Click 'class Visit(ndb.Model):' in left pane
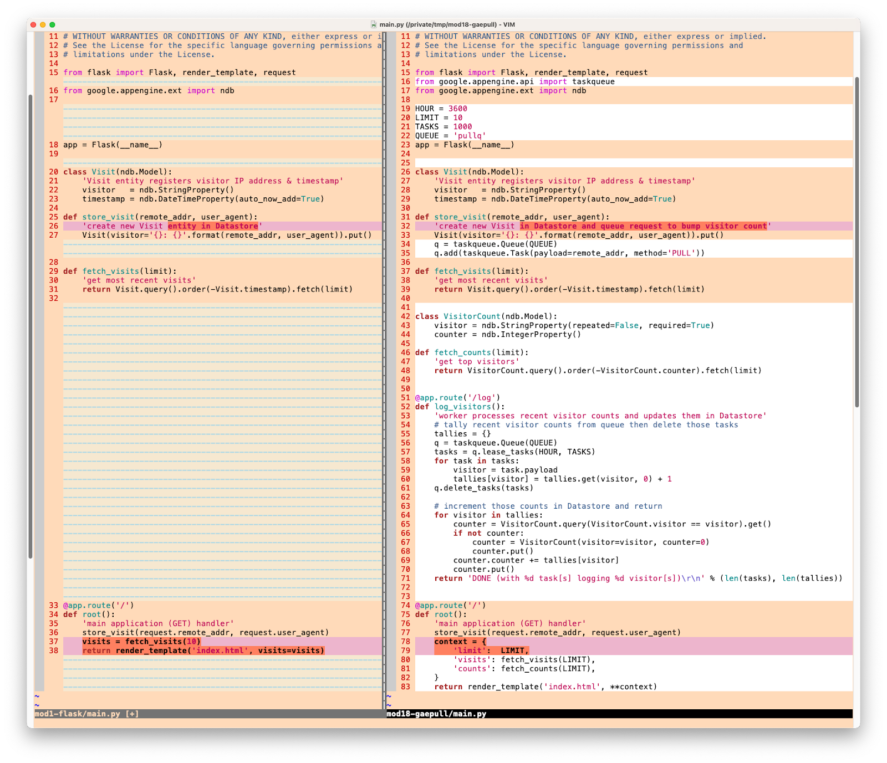Screen dimensions: 887x763 [x=118, y=172]
